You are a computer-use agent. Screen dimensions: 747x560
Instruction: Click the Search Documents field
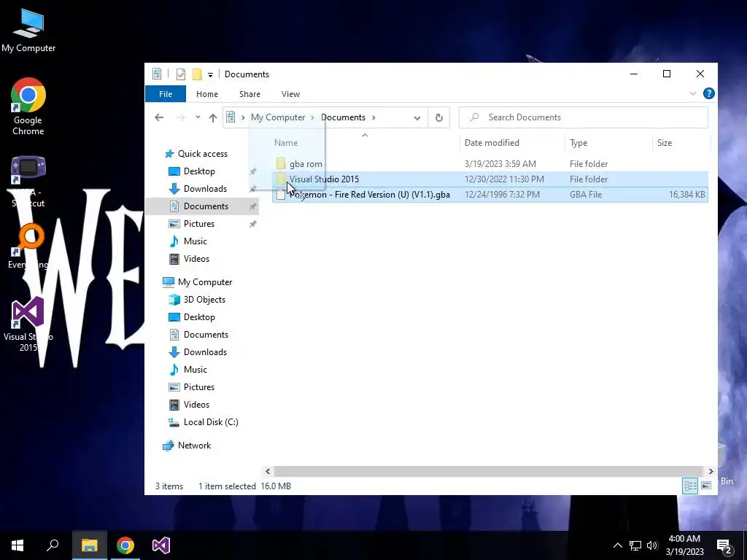583,117
